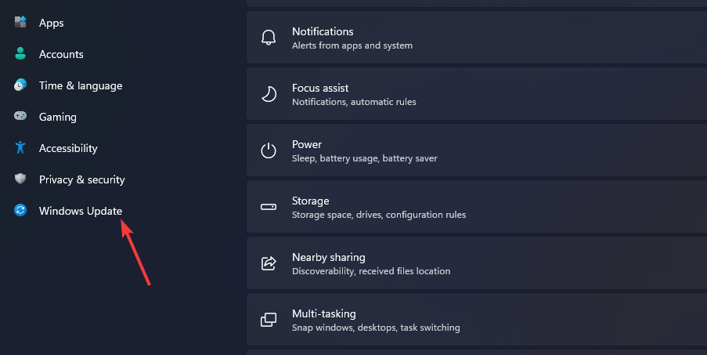Image resolution: width=707 pixels, height=355 pixels.
Task: Click the Storage drive icon
Action: [x=269, y=207]
